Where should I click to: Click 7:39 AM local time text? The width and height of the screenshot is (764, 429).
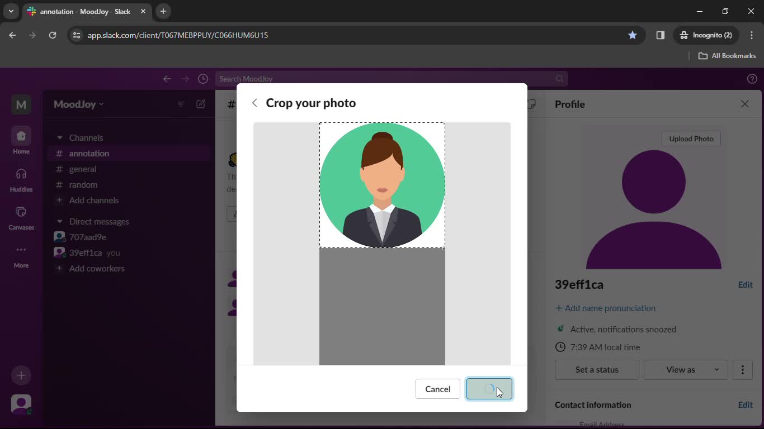pyautogui.click(x=605, y=347)
